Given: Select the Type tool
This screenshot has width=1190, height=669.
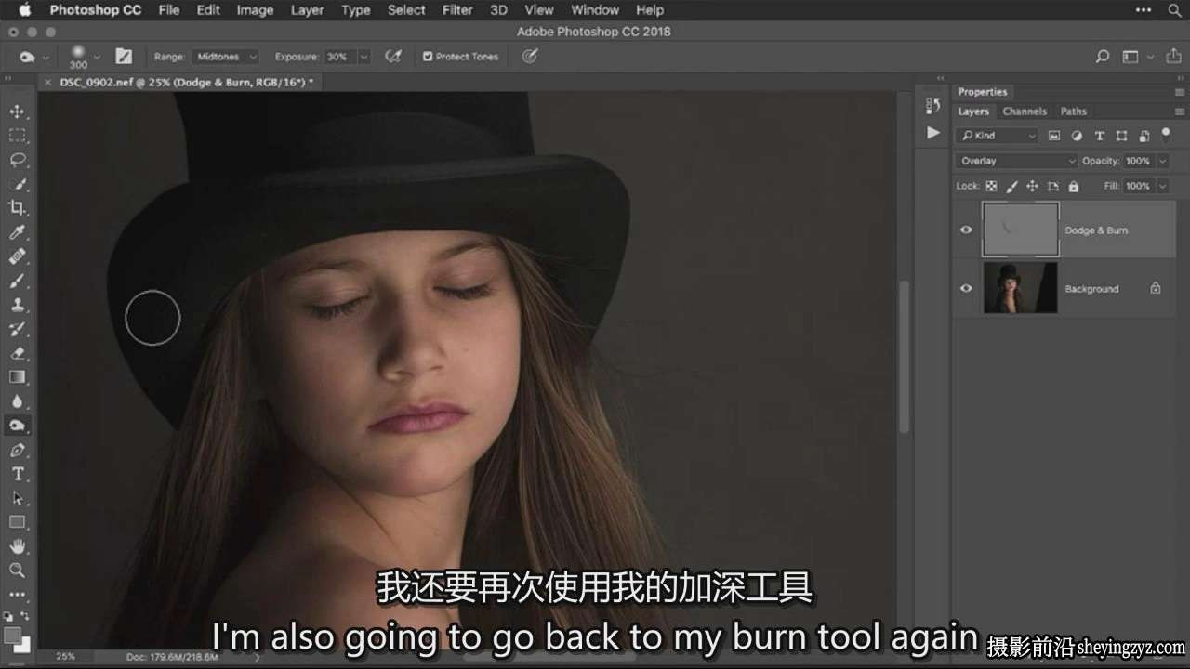Looking at the screenshot, I should (x=17, y=474).
